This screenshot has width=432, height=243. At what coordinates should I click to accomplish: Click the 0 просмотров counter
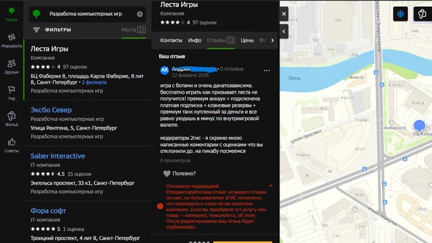[175, 160]
